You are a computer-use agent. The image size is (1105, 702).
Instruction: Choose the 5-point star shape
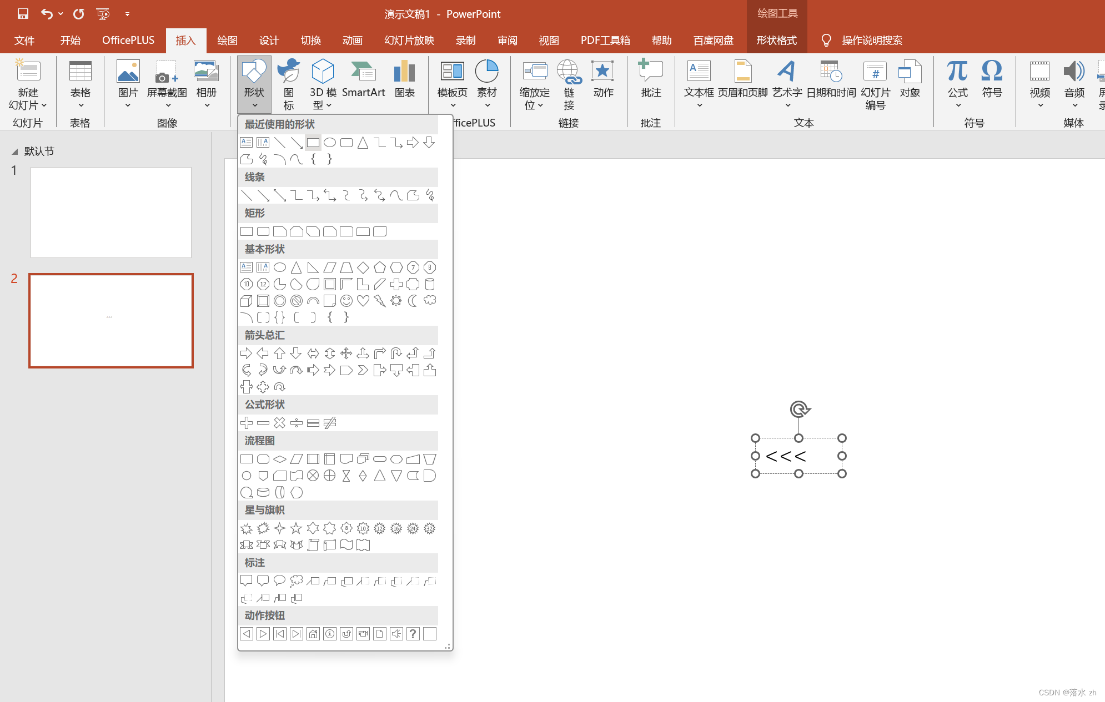point(297,528)
